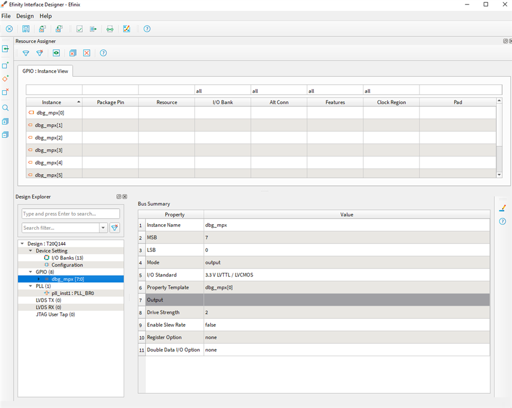This screenshot has height=408, width=512.
Task: Click the expand all icon in left sidebar
Action: (x=6, y=121)
